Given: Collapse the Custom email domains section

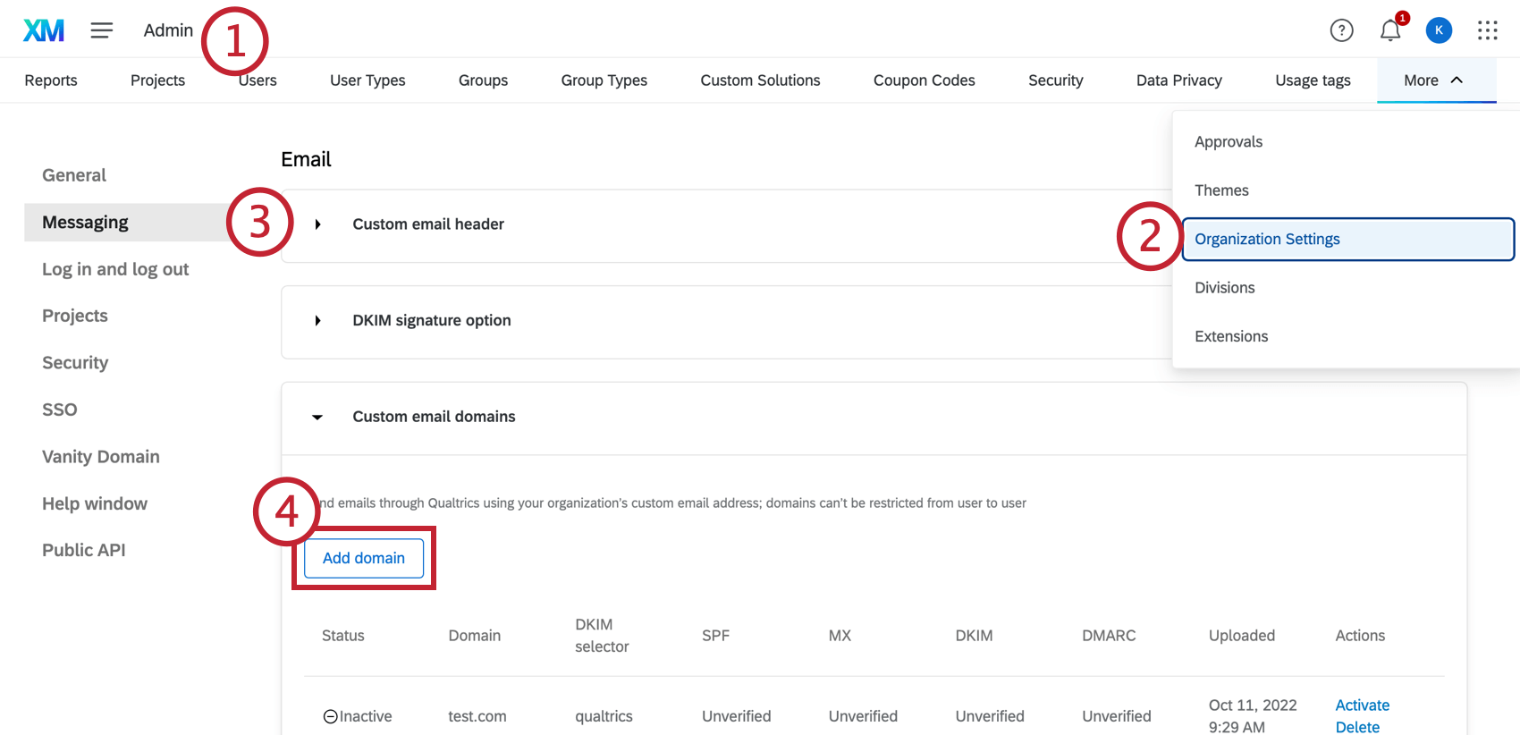Looking at the screenshot, I should pyautogui.click(x=317, y=417).
